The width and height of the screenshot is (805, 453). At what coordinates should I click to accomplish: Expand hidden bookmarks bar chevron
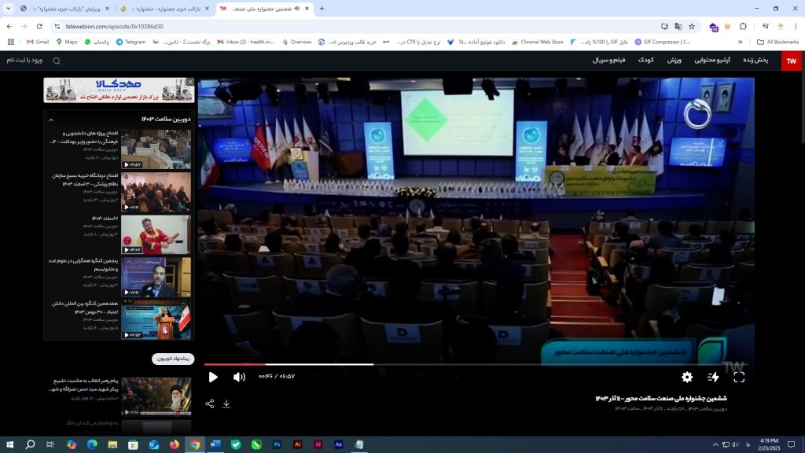(x=740, y=42)
